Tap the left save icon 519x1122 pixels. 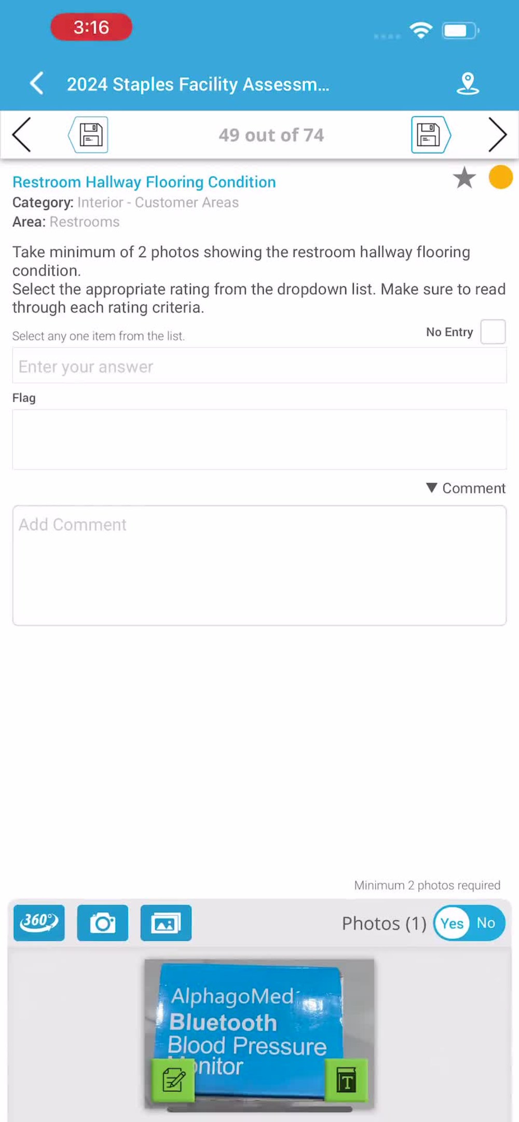point(89,134)
